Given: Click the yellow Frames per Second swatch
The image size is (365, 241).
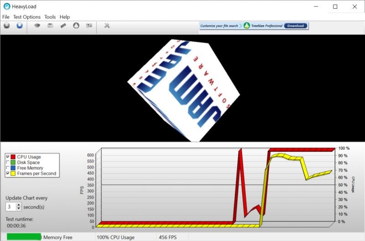Looking at the screenshot, I should click(13, 173).
